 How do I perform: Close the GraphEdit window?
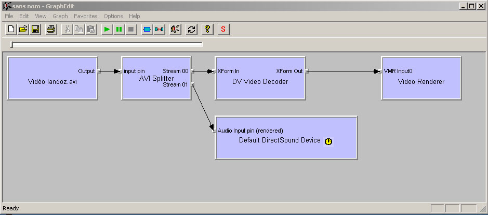[x=481, y=6]
